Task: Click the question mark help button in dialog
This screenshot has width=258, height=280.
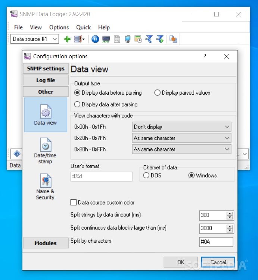Action: tap(205, 56)
